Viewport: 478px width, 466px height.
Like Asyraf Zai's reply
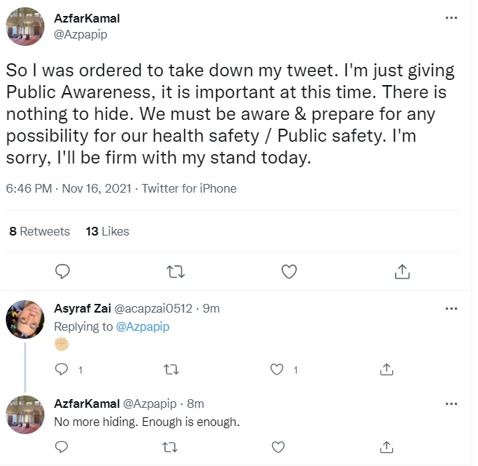(x=276, y=369)
